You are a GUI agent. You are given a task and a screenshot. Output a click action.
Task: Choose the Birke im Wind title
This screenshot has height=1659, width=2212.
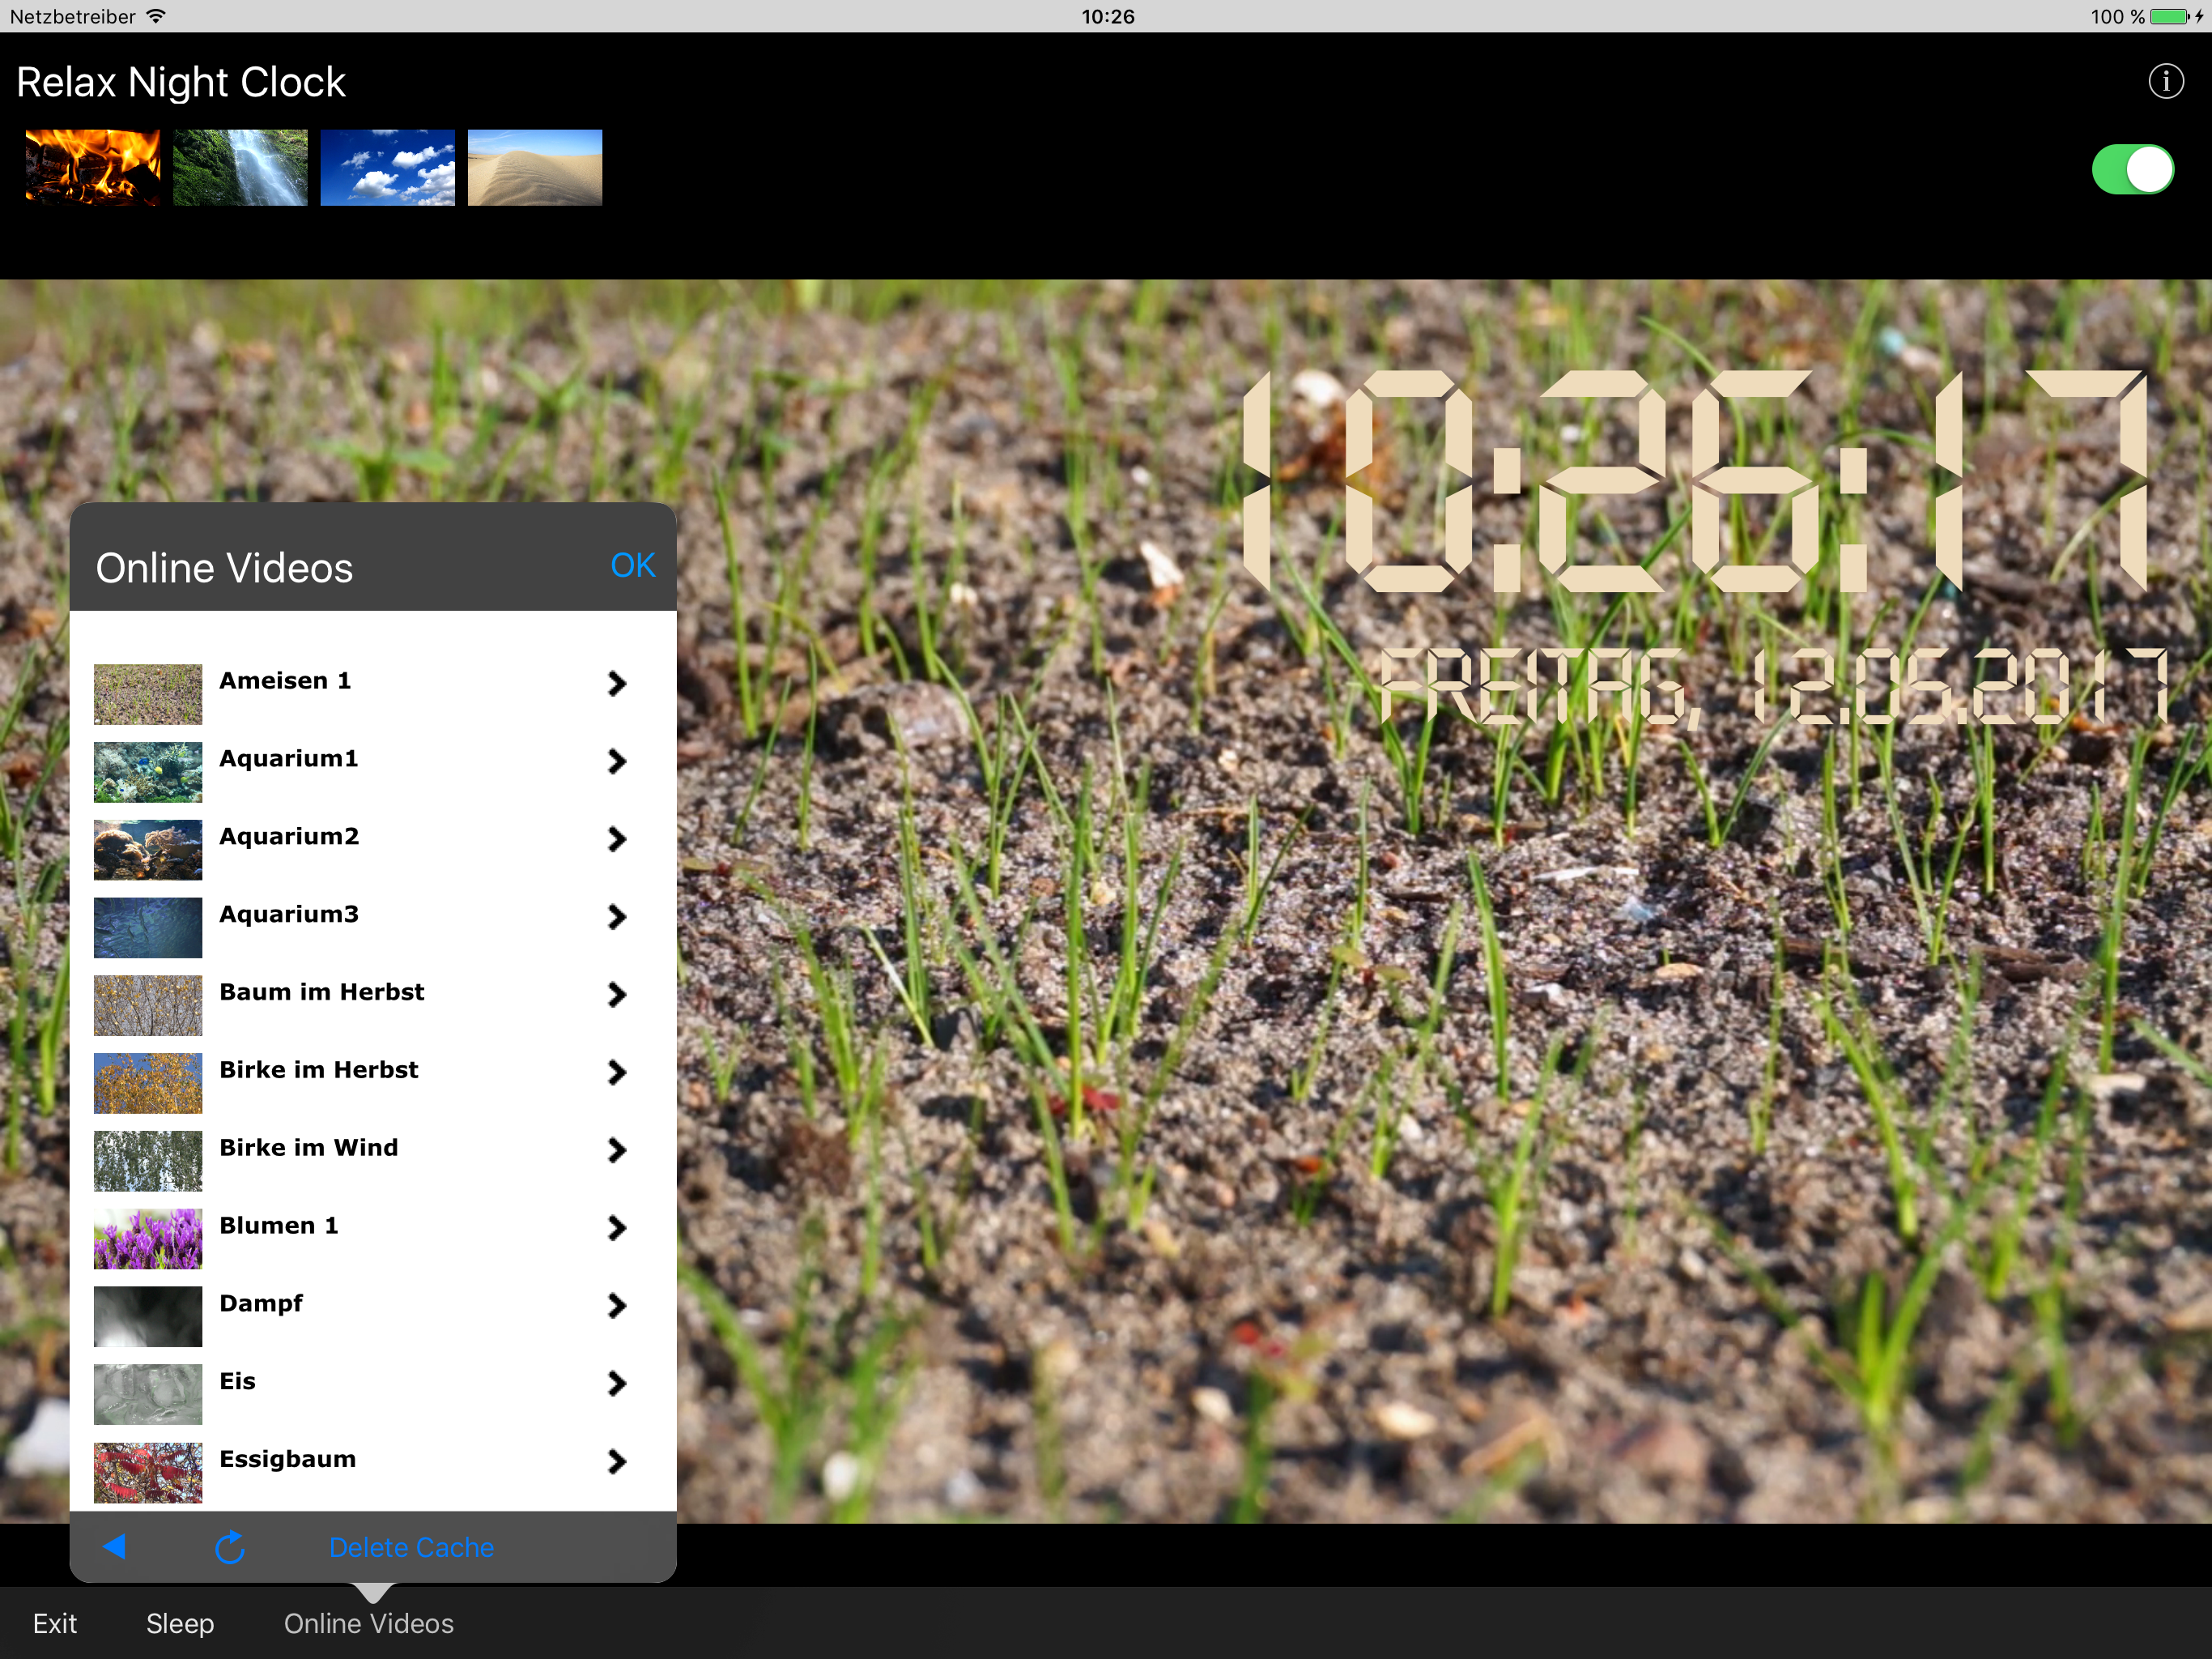point(309,1148)
